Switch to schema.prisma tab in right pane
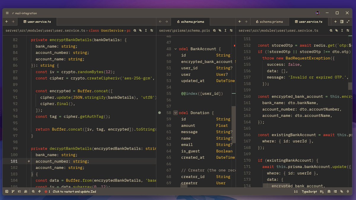Screen dimensions: 356x200 click(269, 22)
